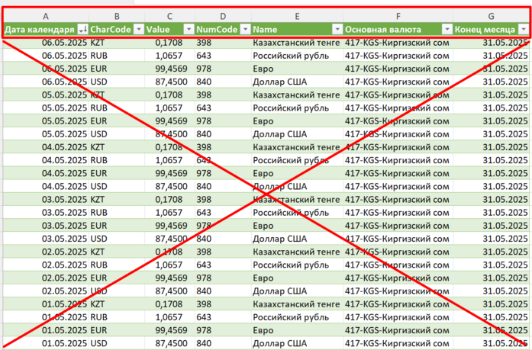The height and width of the screenshot is (350, 532).
Task: Open the Основная валюта filter dropdown
Action: coord(447,30)
